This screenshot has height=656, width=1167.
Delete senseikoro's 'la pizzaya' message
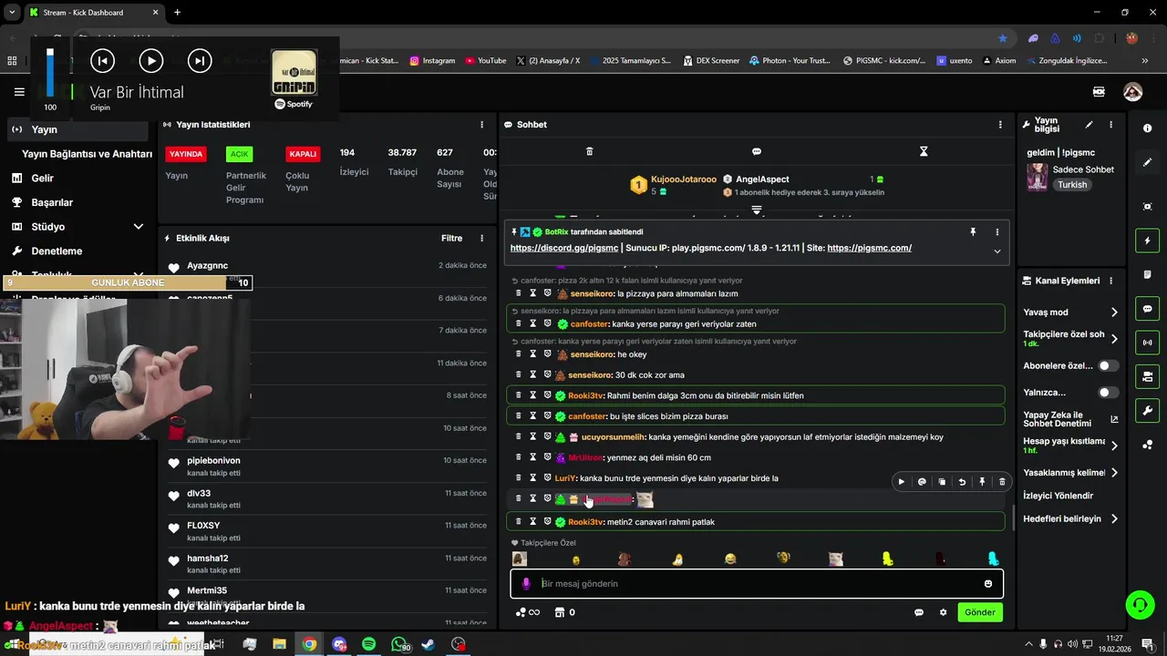519,293
